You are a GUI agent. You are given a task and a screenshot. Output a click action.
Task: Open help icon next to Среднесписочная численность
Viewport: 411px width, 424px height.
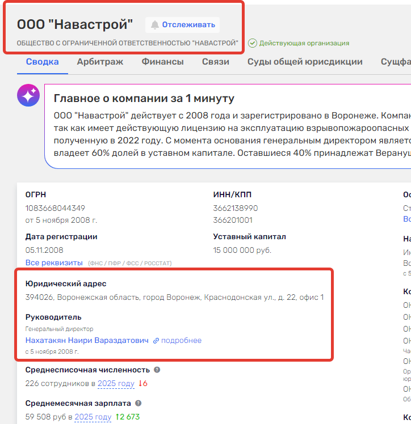(x=157, y=370)
